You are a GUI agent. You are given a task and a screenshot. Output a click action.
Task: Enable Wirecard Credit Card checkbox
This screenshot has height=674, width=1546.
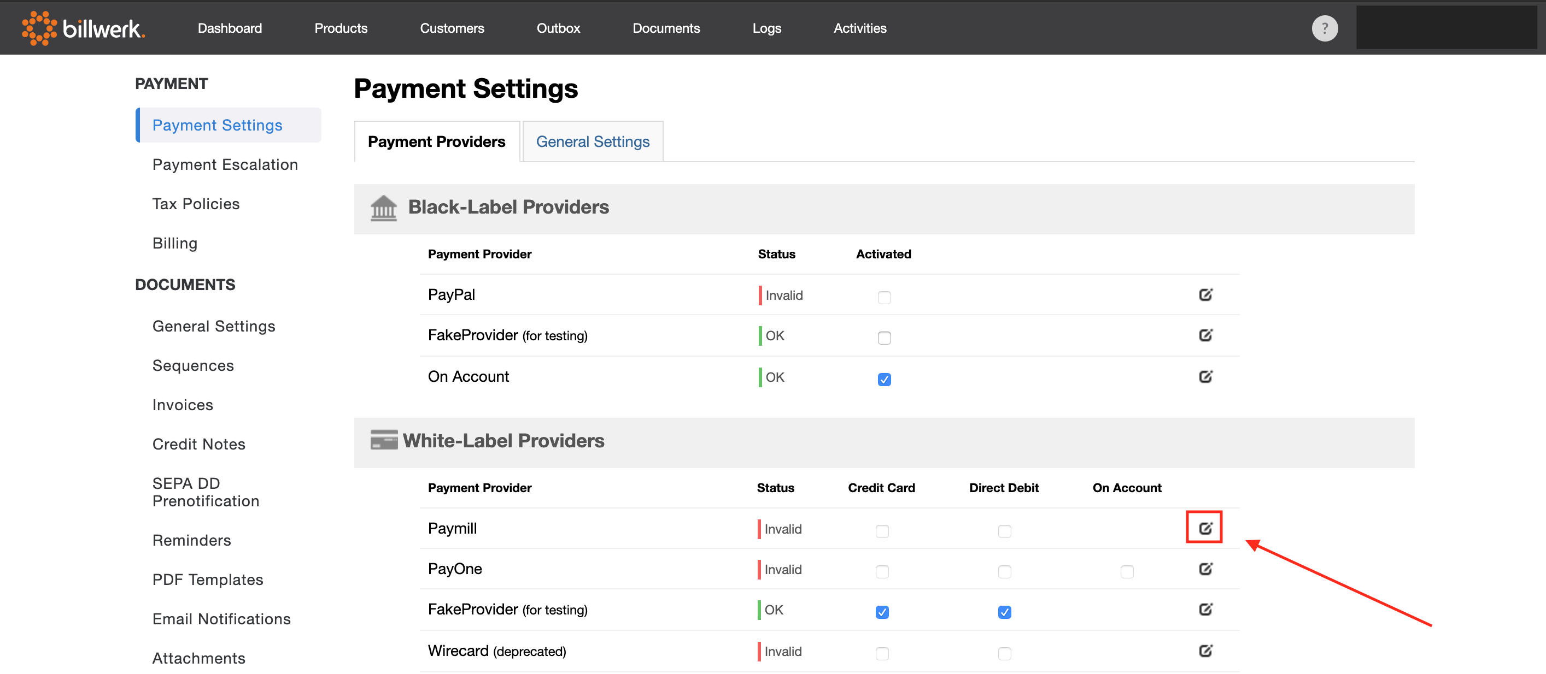click(x=882, y=653)
